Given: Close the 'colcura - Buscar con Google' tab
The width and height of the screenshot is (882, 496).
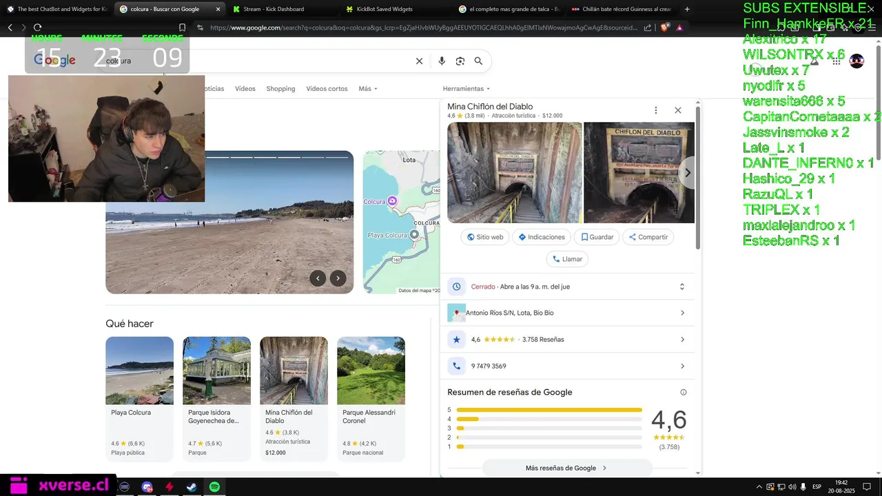Looking at the screenshot, I should tap(218, 9).
